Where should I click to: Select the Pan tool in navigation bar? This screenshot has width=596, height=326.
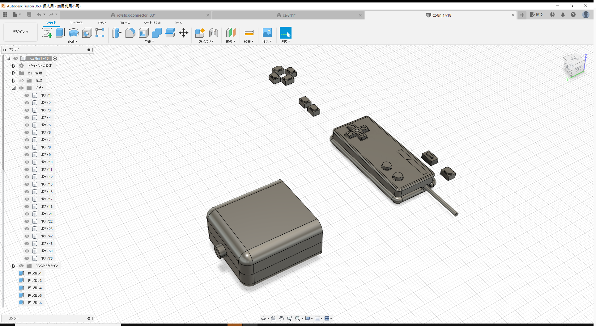[x=282, y=318]
